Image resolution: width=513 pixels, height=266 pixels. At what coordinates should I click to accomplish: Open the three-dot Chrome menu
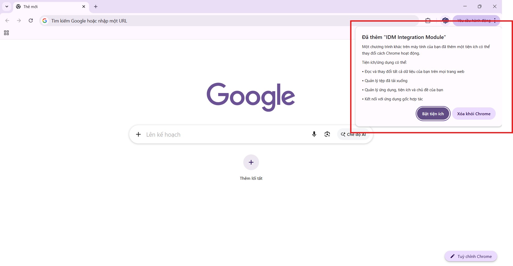pyautogui.click(x=495, y=20)
